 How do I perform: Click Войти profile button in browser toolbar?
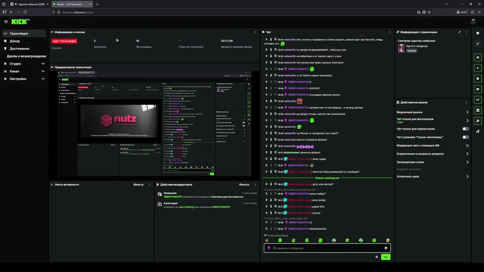pos(461,12)
